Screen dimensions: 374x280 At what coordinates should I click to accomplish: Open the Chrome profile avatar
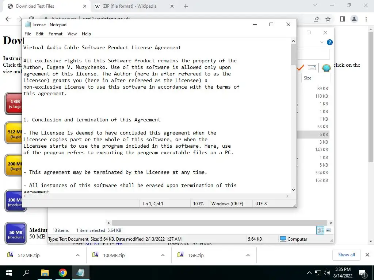point(354,19)
